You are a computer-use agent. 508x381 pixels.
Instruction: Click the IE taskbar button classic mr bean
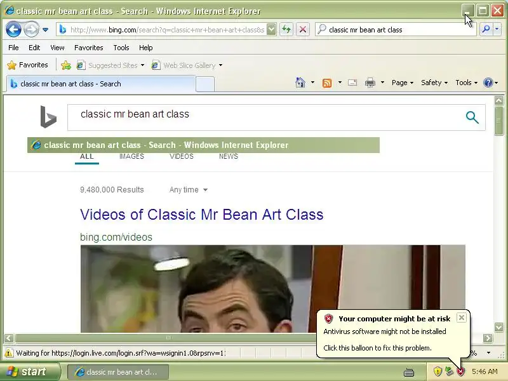coord(118,372)
